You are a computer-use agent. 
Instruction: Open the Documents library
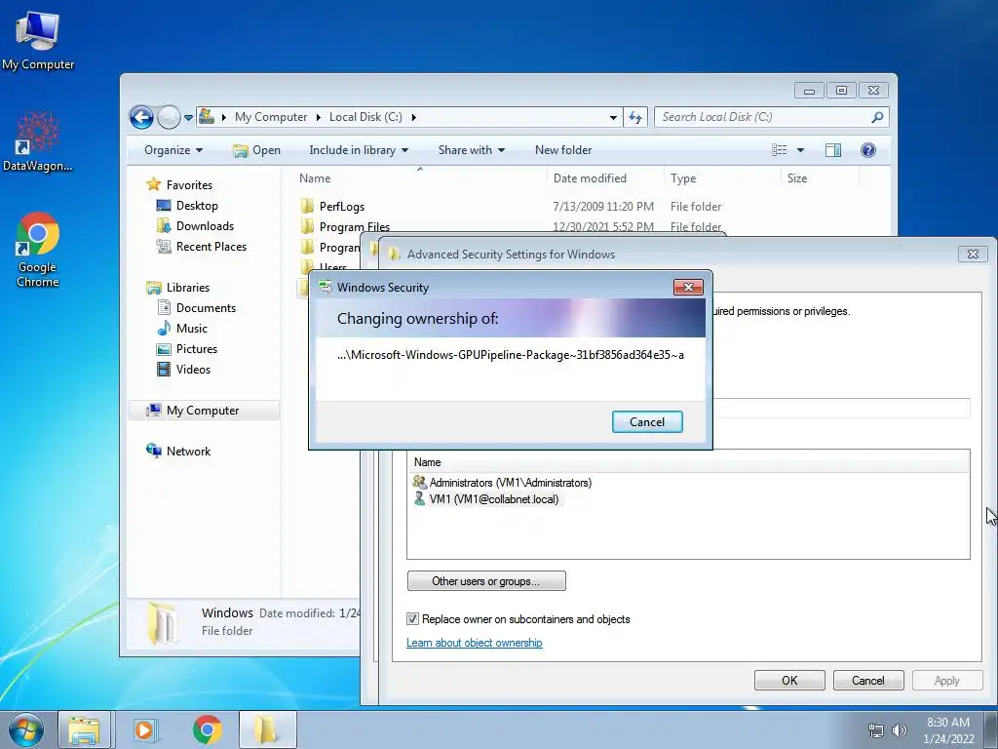point(206,308)
